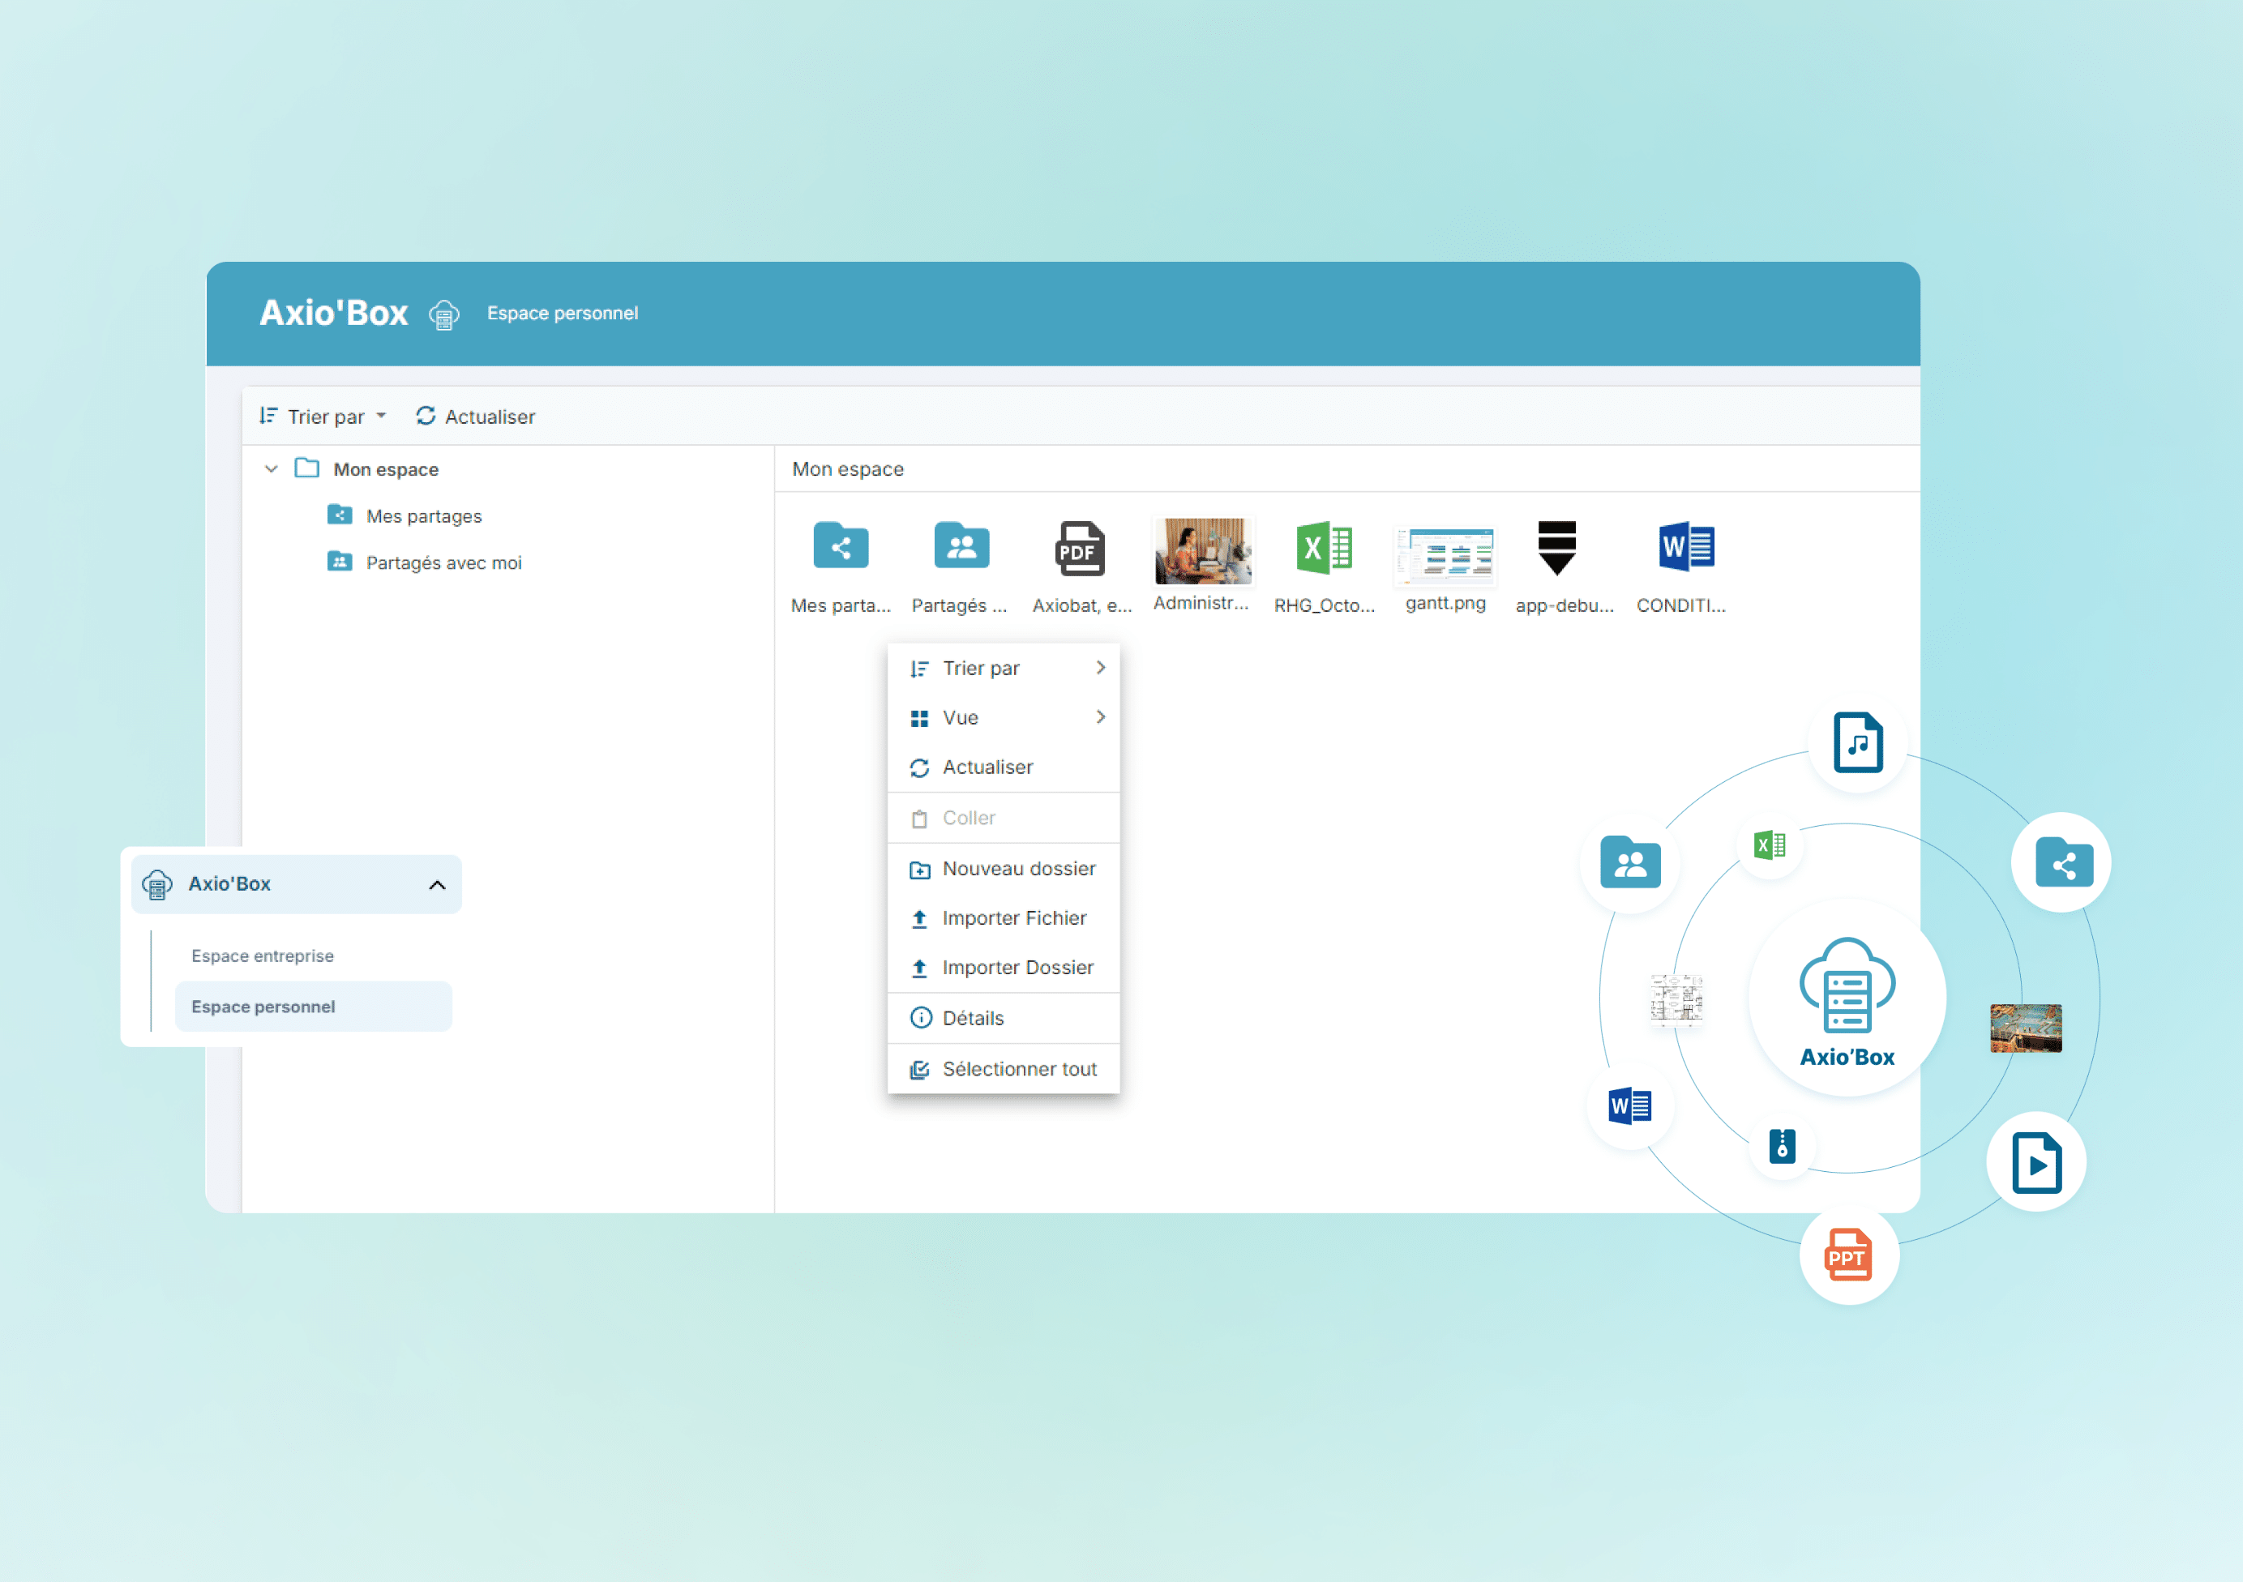The width and height of the screenshot is (2243, 1582).
Task: Choose Sélectionner tout in the context menu
Action: click(1004, 1069)
